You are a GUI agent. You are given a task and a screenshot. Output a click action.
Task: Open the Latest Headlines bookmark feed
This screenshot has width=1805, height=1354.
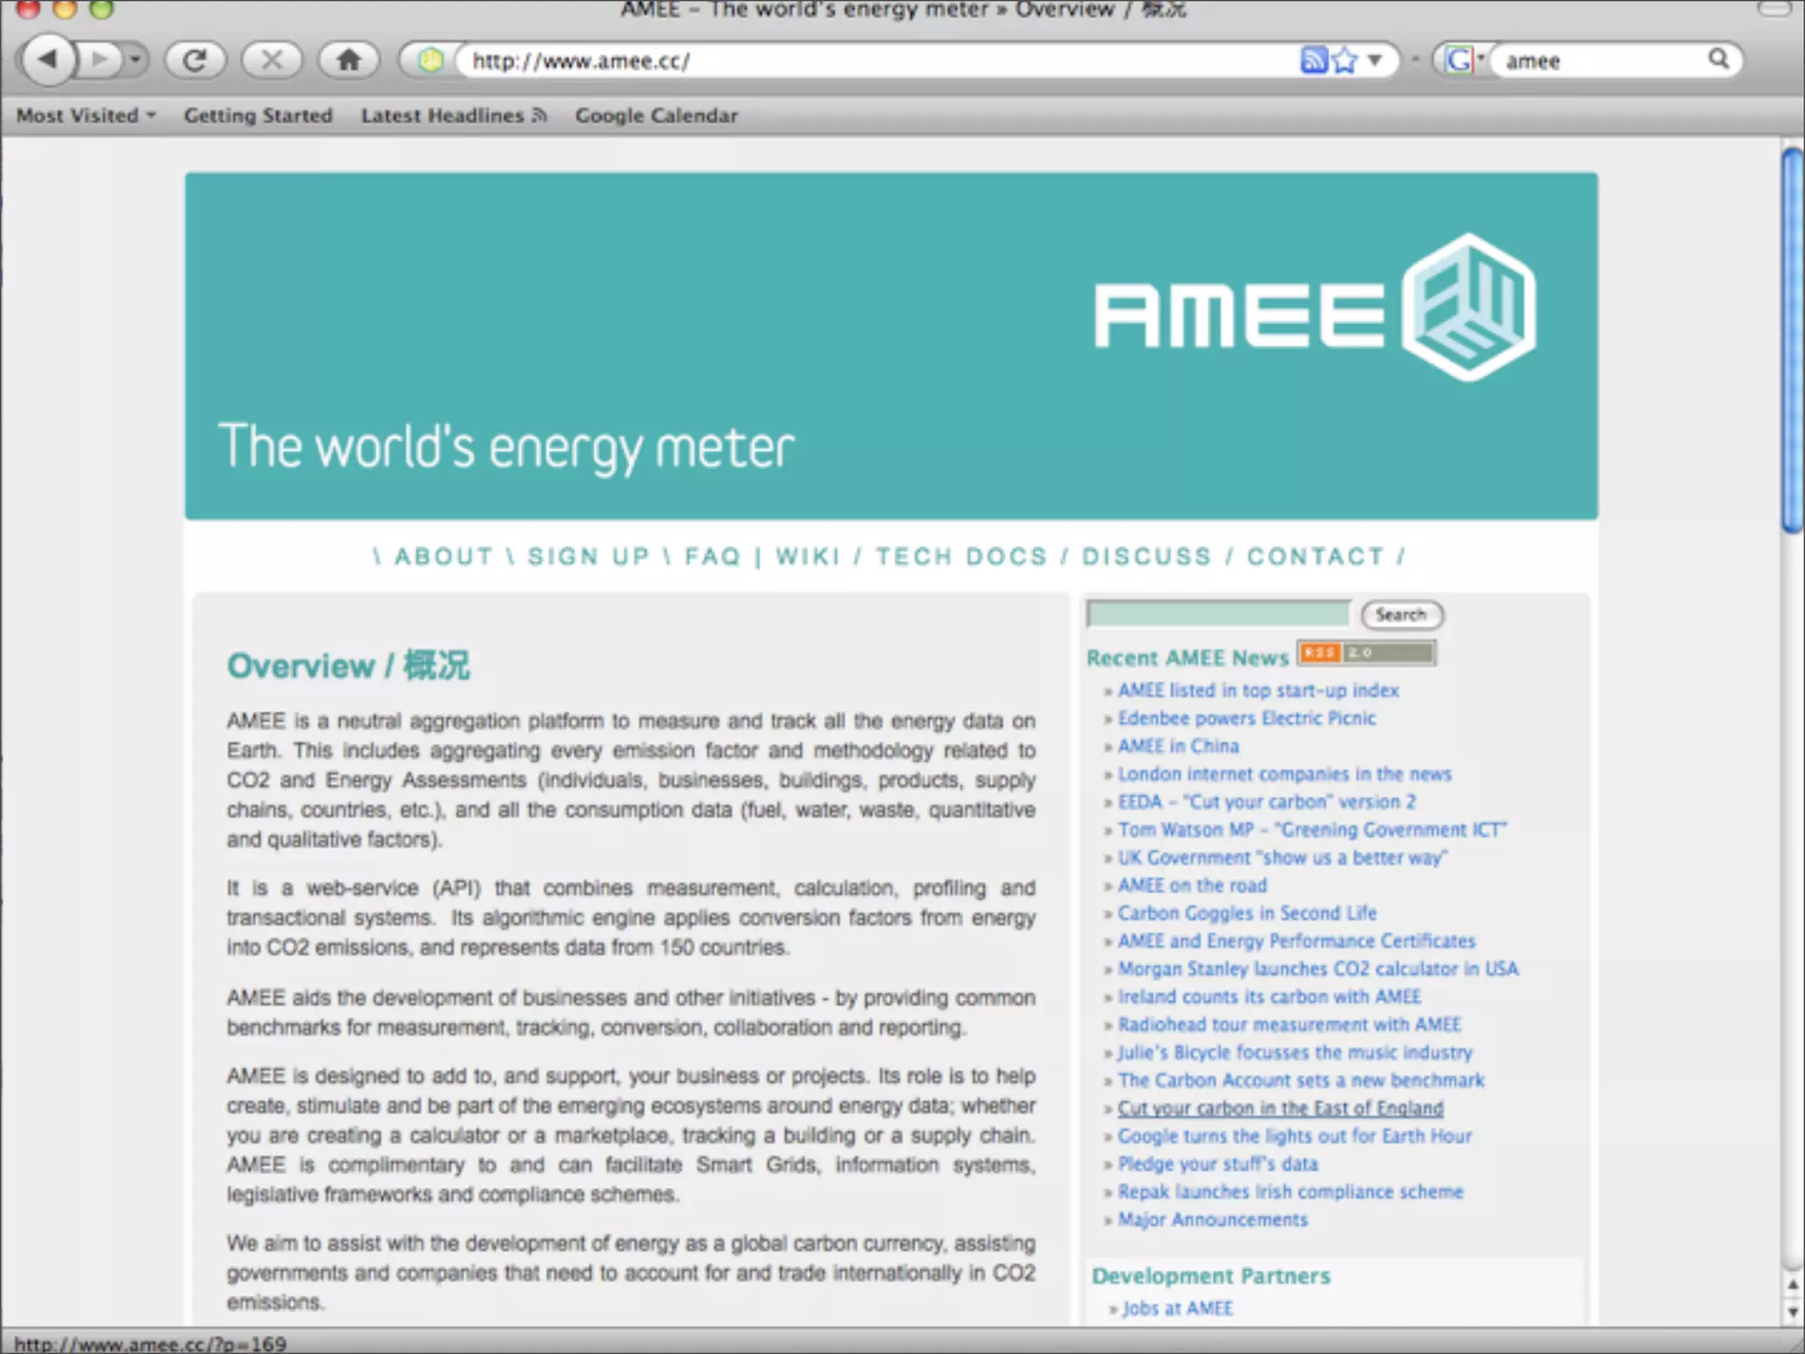(453, 115)
